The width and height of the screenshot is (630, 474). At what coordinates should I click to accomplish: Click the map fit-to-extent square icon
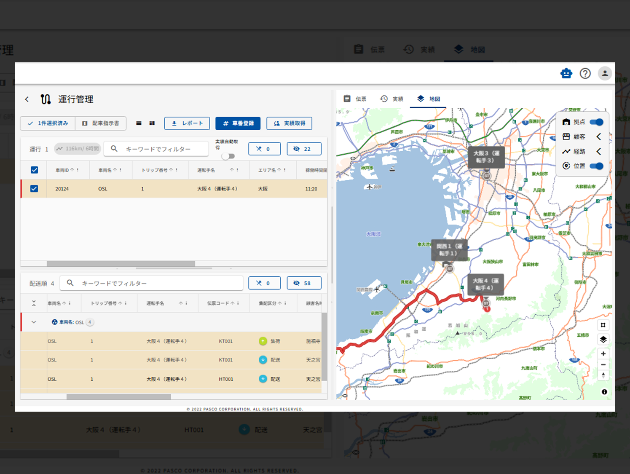tap(603, 325)
